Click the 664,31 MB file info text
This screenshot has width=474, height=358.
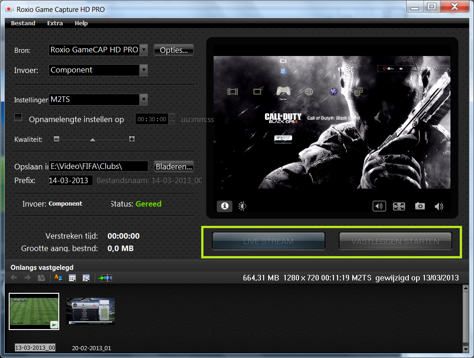point(350,278)
